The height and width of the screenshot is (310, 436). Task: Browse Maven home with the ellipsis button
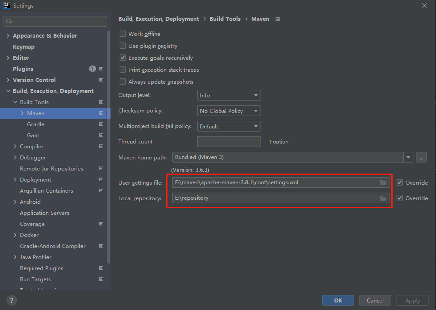tap(421, 157)
